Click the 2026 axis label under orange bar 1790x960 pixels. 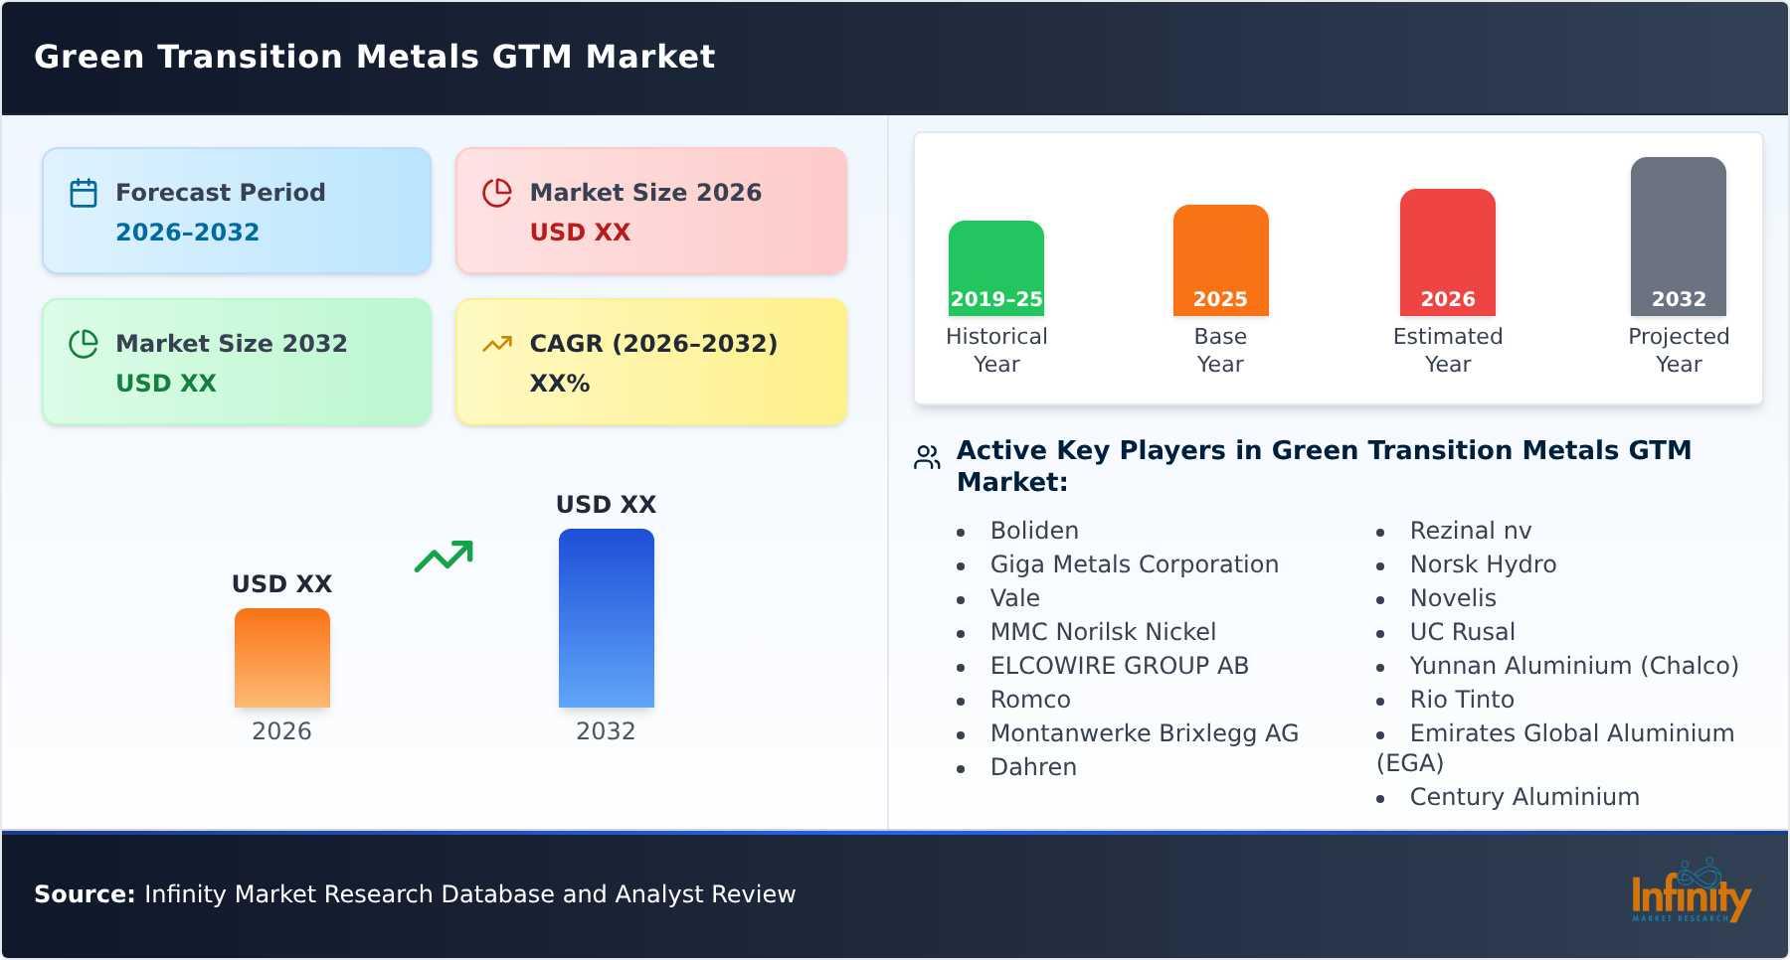pos(282,731)
